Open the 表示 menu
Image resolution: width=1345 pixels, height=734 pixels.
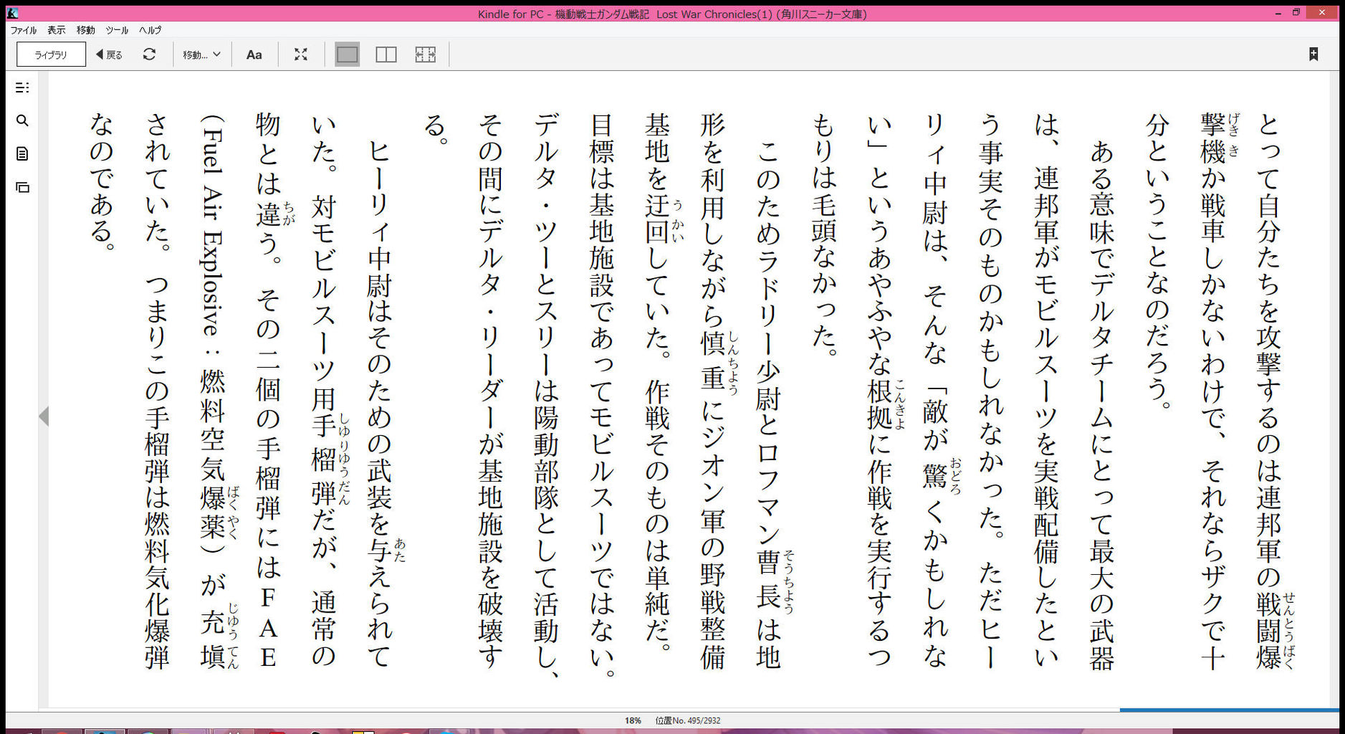(57, 30)
